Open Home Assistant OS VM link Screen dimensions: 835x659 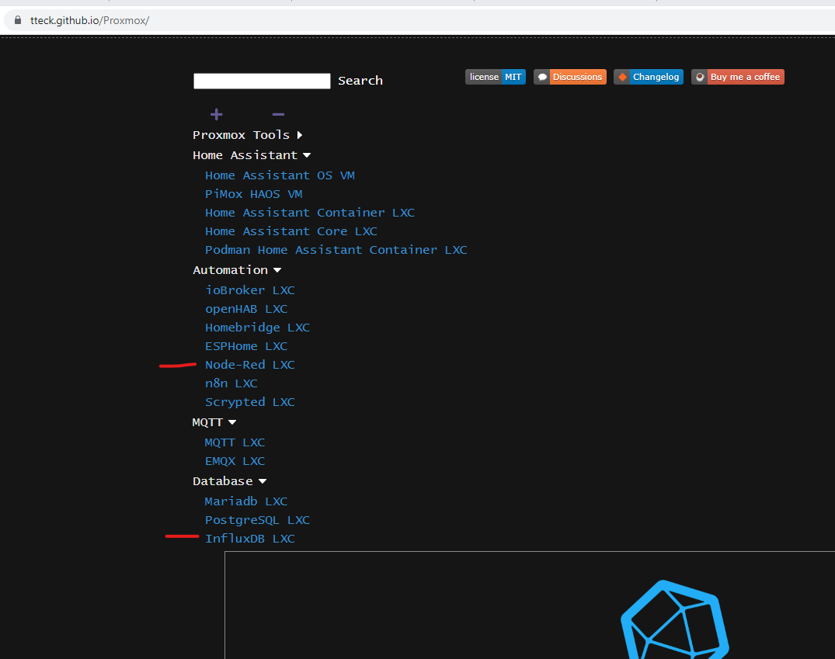pos(280,175)
